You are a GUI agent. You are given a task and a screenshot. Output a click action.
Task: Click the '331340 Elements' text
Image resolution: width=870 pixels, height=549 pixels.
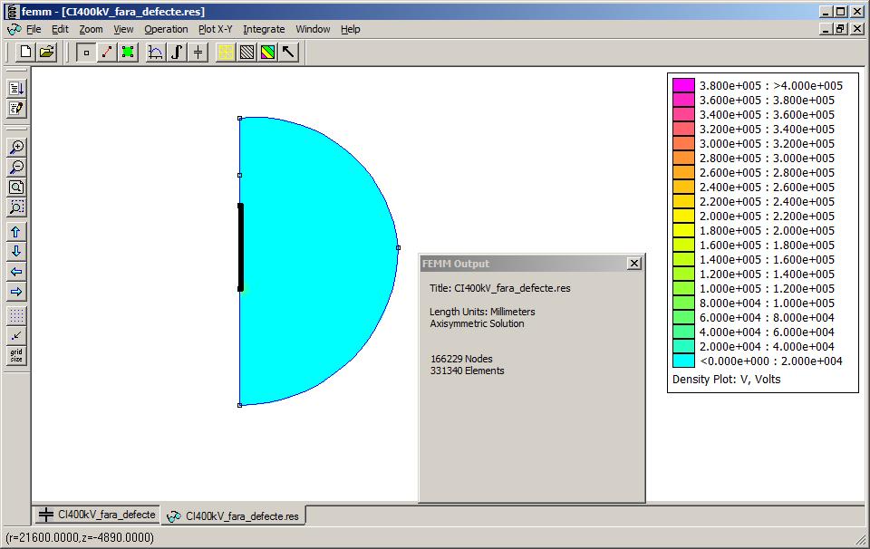coord(468,371)
